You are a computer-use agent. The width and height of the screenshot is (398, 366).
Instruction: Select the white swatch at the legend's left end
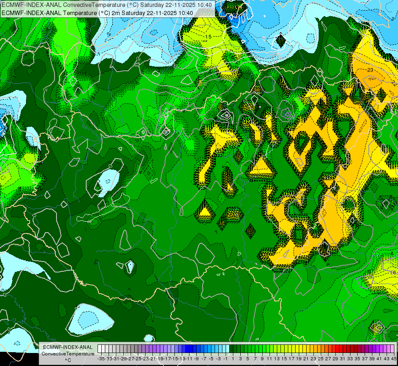[x=100, y=349]
